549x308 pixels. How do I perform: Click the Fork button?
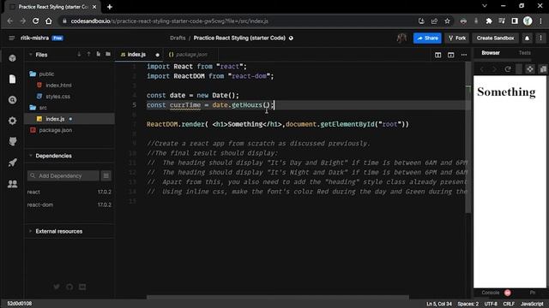coord(457,38)
